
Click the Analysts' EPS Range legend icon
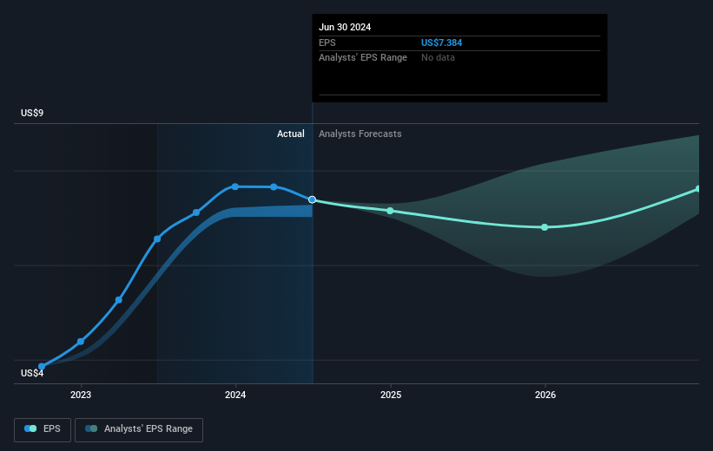click(91, 428)
